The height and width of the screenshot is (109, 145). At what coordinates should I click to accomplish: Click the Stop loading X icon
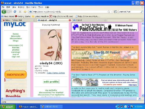point(20,12)
